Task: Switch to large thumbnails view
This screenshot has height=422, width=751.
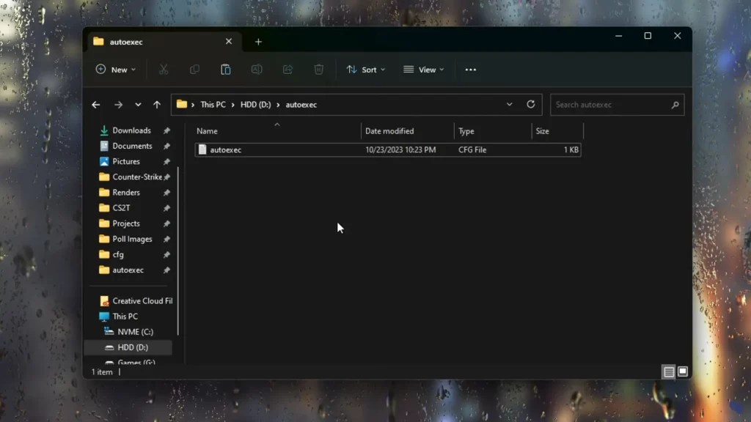Action: [682, 371]
